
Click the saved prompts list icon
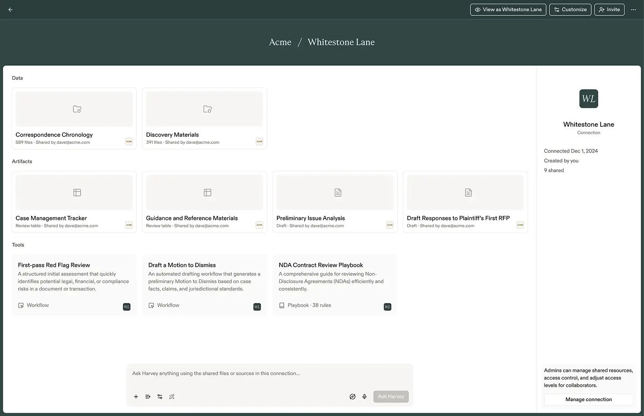coord(148,397)
